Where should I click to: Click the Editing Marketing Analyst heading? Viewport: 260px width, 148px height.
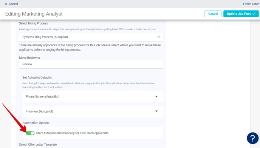[34, 14]
